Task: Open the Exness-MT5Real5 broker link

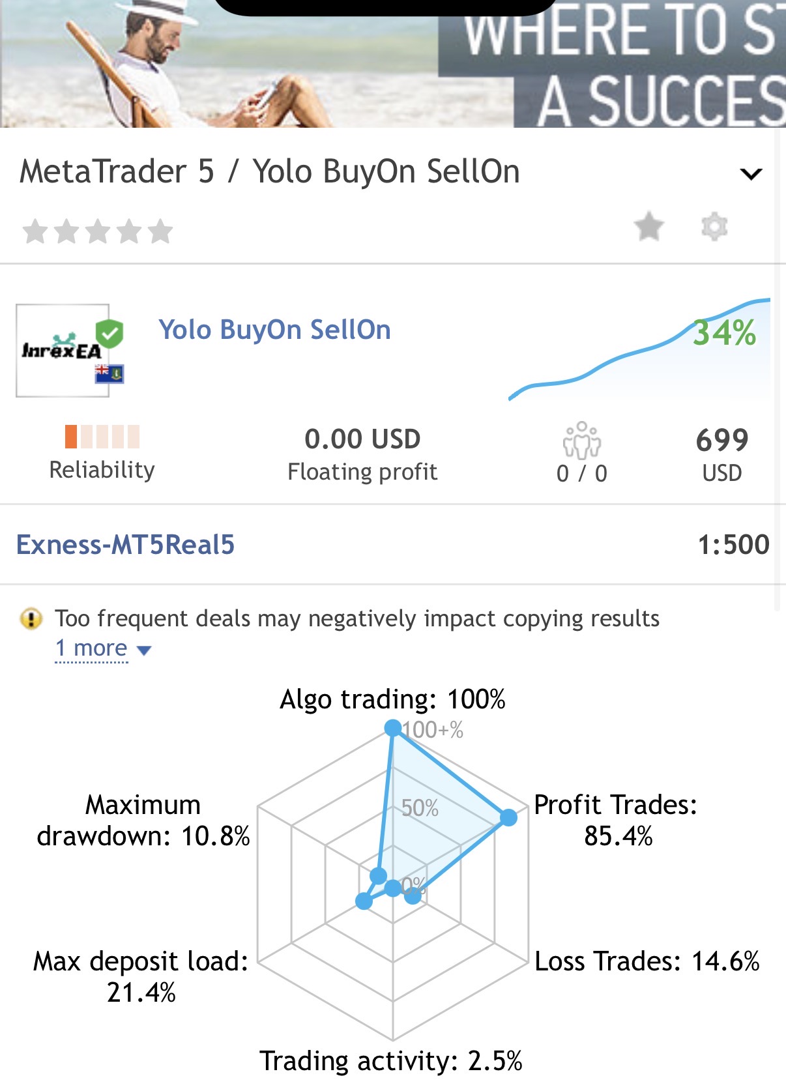Action: click(x=125, y=545)
